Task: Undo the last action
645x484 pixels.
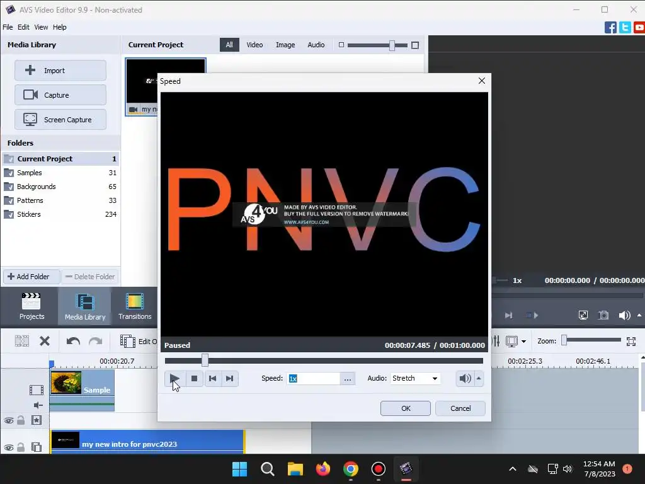Action: click(x=73, y=341)
